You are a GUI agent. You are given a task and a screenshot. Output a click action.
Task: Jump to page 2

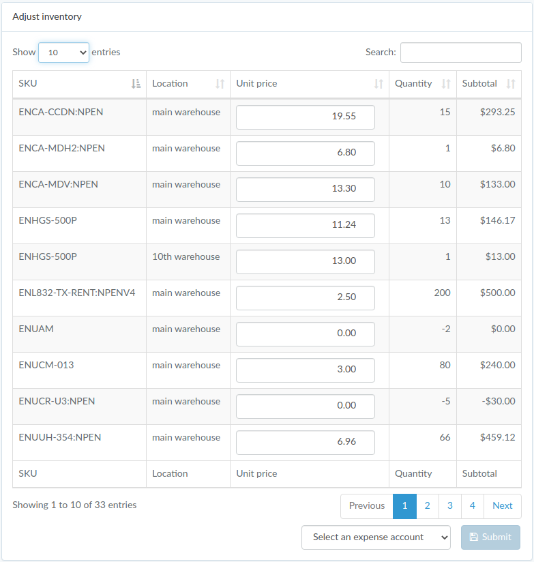coord(427,505)
